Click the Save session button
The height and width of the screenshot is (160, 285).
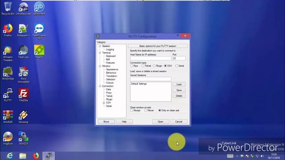coord(179,90)
